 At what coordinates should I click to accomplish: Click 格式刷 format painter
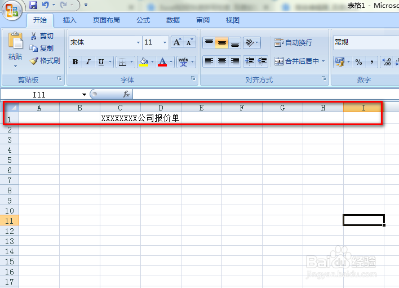[x=45, y=60]
